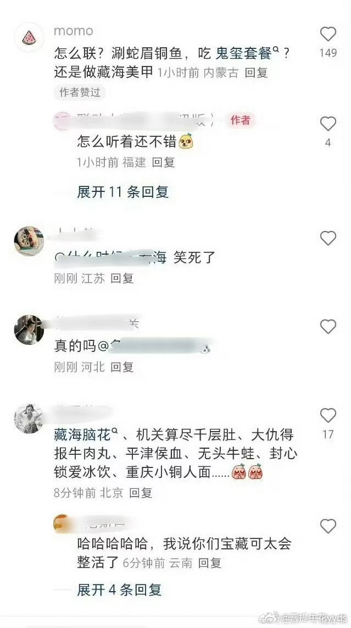This screenshot has height=628, width=351.
Task: Like the Yunnan reply "哈哈哈哈哈"
Action: click(328, 526)
